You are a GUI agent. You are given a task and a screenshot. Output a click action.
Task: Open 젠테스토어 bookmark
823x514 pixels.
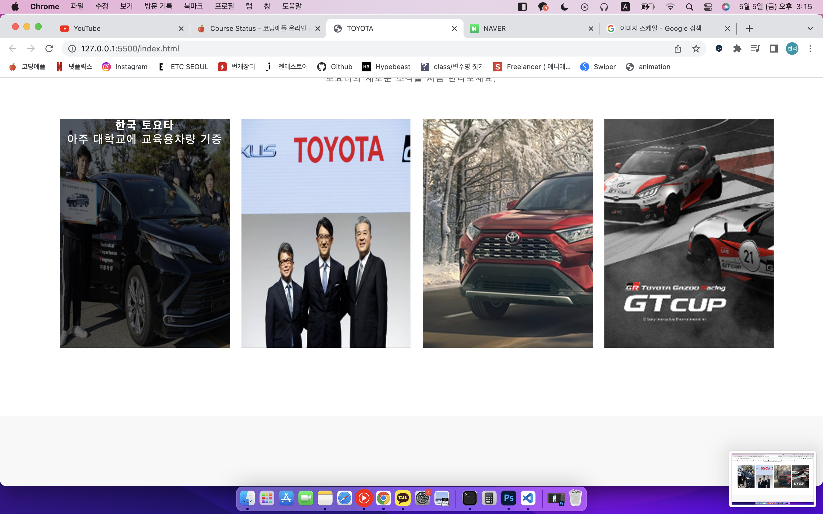[x=286, y=67]
